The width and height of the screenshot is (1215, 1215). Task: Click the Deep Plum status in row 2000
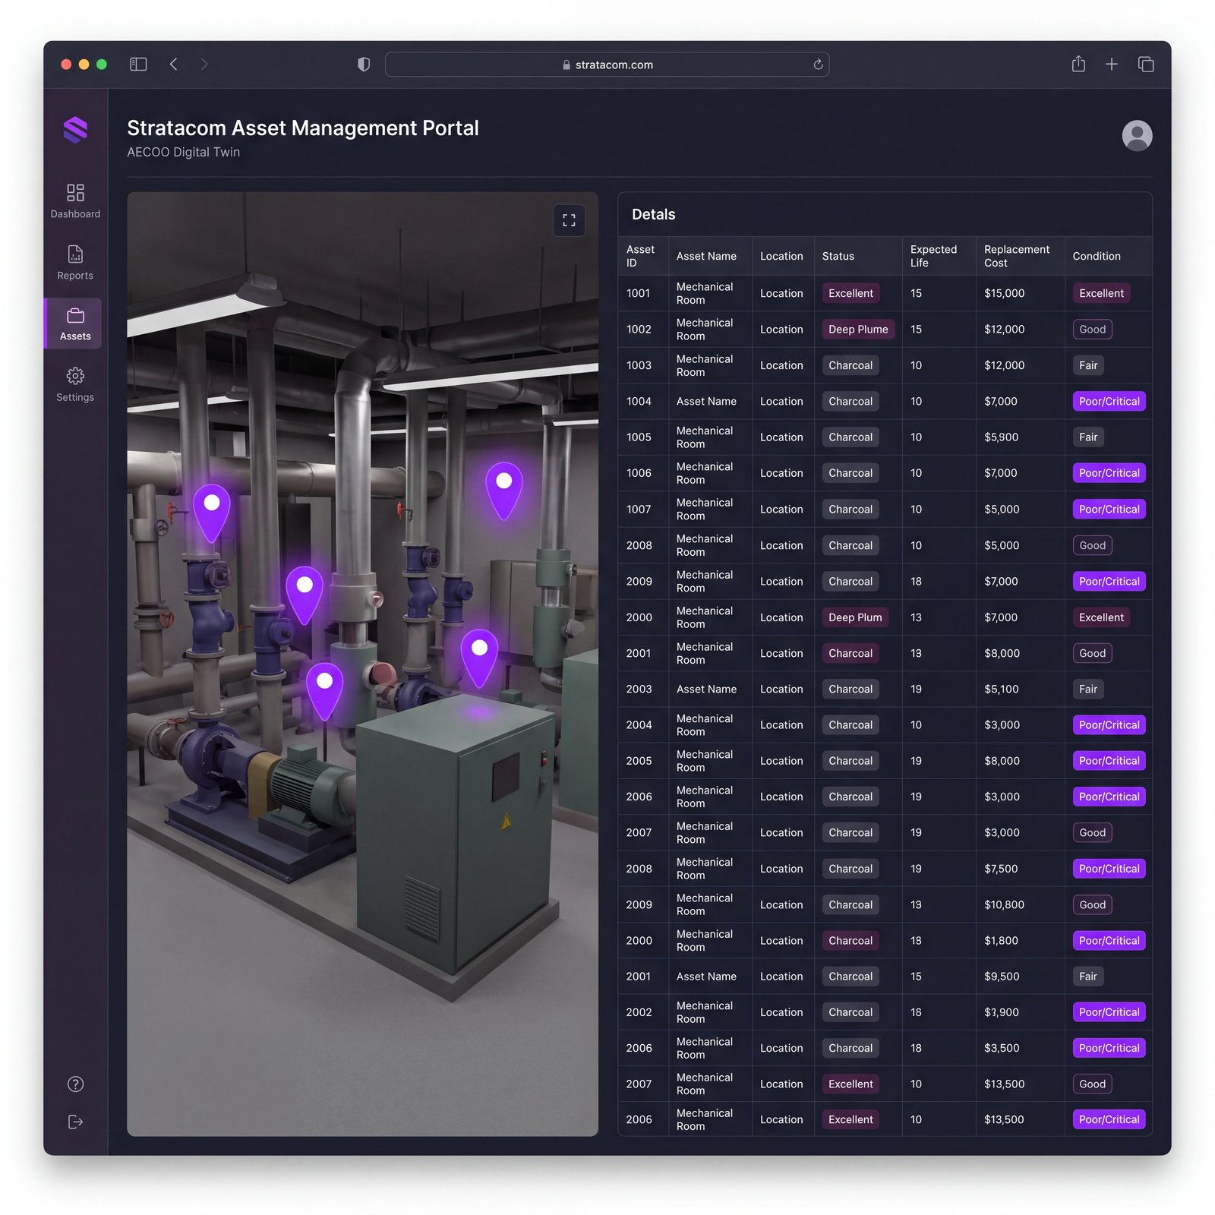click(855, 617)
